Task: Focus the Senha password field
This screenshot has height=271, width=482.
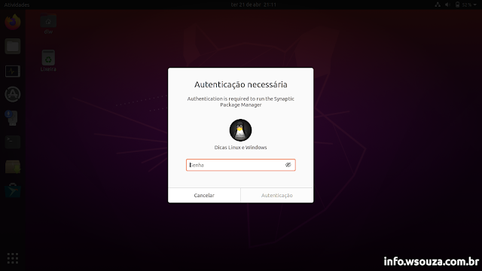Action: pyautogui.click(x=240, y=165)
